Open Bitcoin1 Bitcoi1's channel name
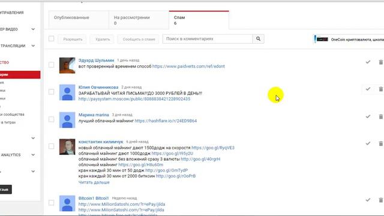Screen dimensions: 384x216 (94, 198)
